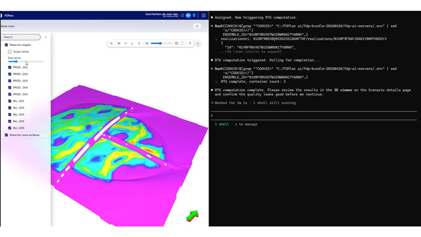
Task: Click the '"Id": "01KRF9BVXG7W1E8WR6N17Y6RNK"' line
Action: 260,47
